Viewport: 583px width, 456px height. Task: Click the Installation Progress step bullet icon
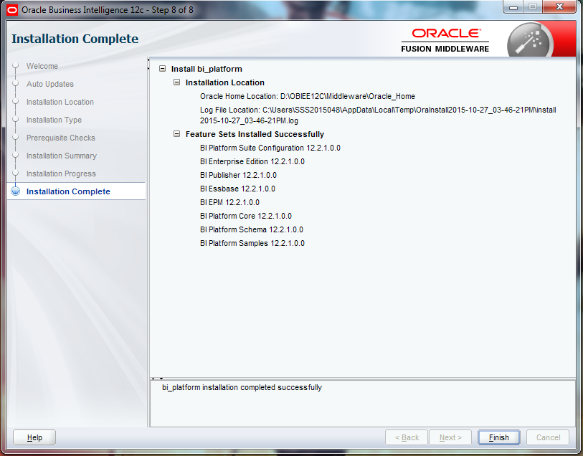point(15,174)
